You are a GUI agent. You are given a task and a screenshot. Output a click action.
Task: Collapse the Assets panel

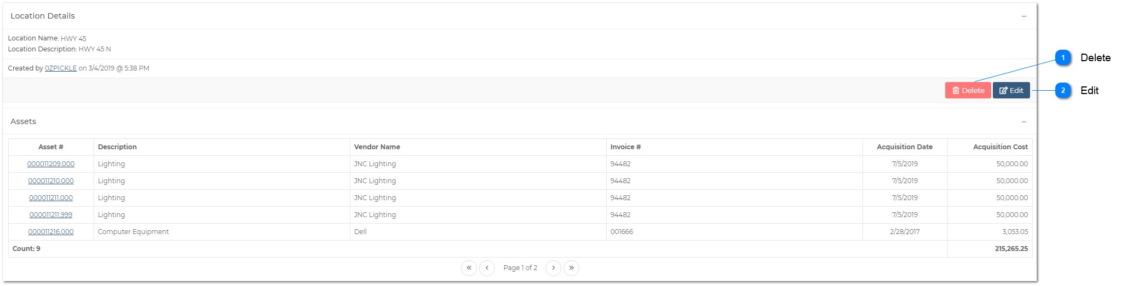click(1024, 121)
